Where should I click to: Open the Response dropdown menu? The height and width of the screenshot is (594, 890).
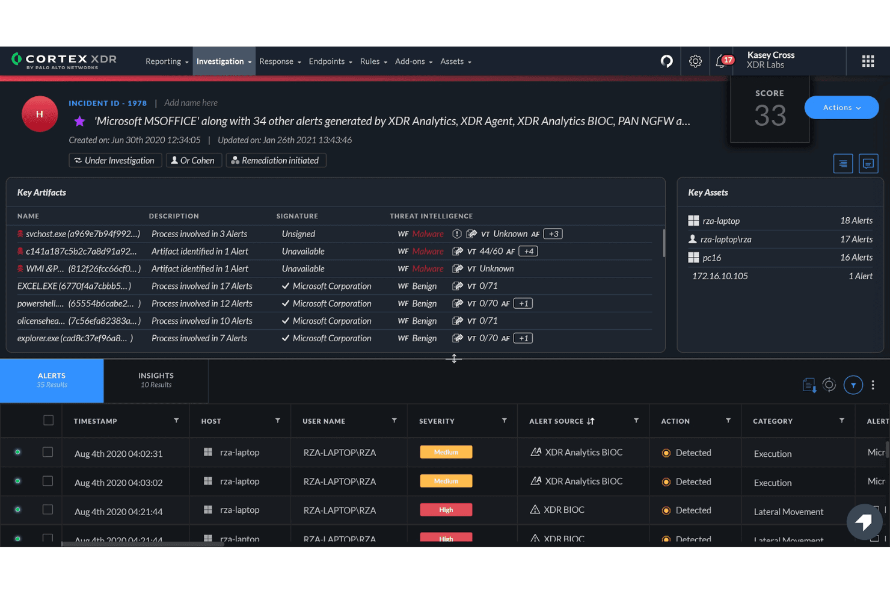(280, 61)
